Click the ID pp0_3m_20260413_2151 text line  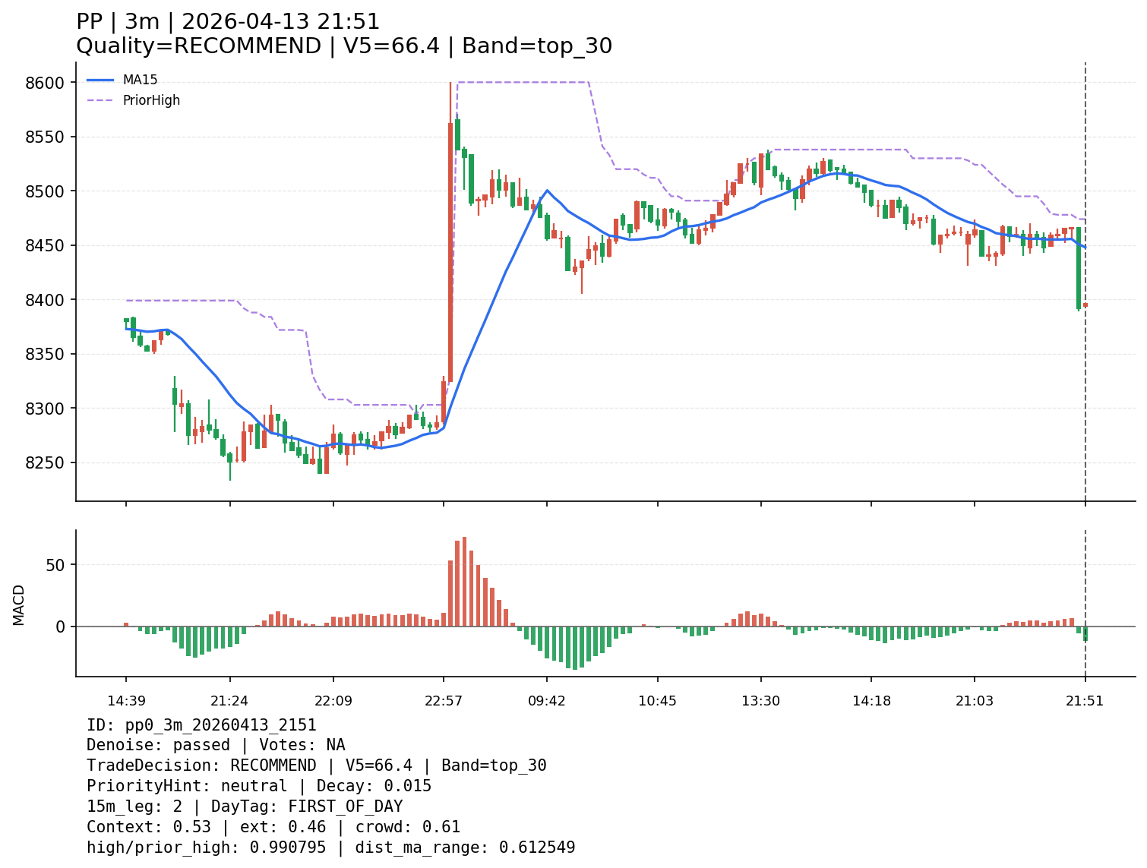click(x=201, y=725)
